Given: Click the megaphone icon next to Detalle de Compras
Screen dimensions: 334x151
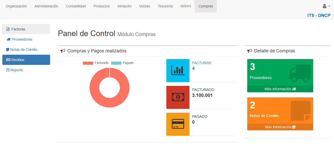Looking at the screenshot, I should tap(249, 51).
